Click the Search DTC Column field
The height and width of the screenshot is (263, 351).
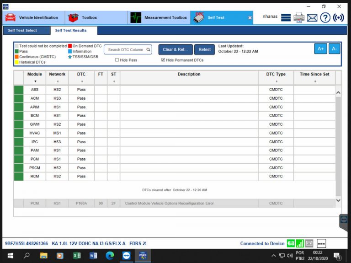tap(126, 49)
